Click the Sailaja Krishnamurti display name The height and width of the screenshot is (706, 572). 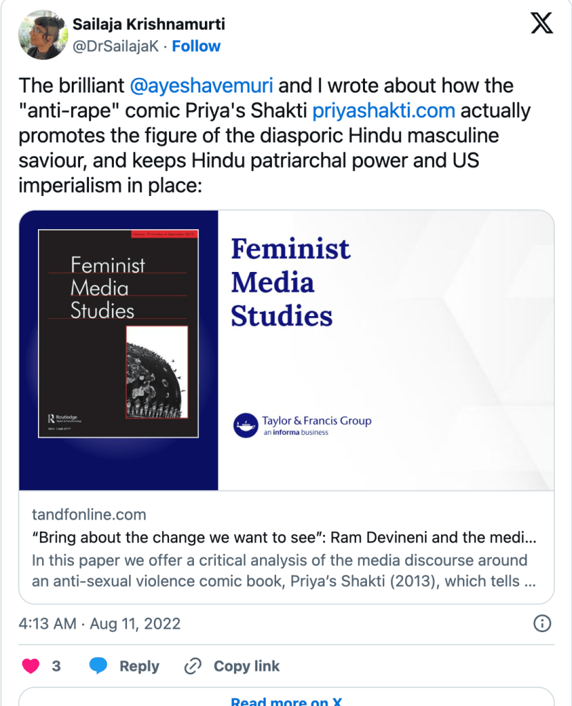[x=149, y=25]
